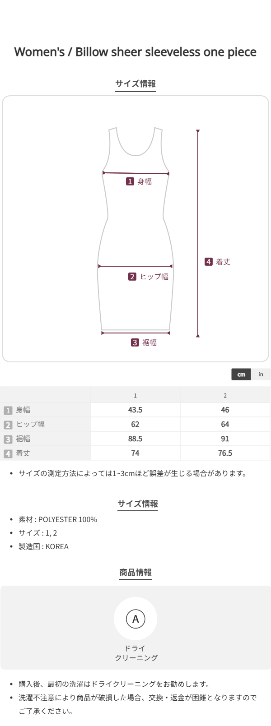Select the size 1 column header
Image resolution: width=271 pixels, height=726 pixels.
[135, 395]
